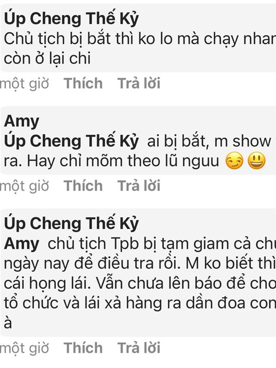Open the "một giờ" timestamp below the last comment
The height and width of the screenshot is (368, 276).
pos(24,348)
